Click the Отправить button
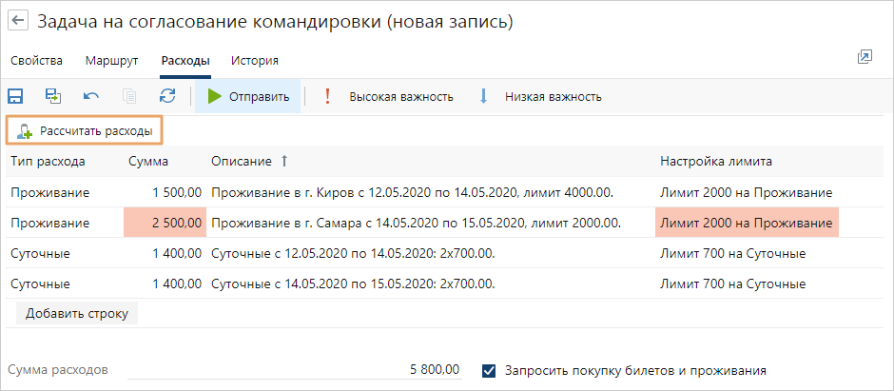The image size is (894, 391). [x=247, y=96]
